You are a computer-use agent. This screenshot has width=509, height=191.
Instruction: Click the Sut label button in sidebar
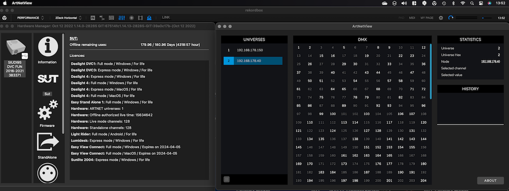tap(47, 94)
